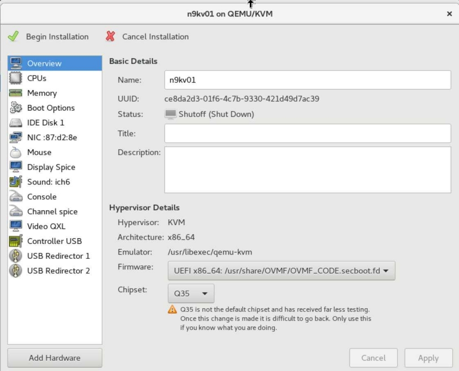Select the Overview monitor icon in sidebar
Viewport: 459px width, 371px height.
16,63
